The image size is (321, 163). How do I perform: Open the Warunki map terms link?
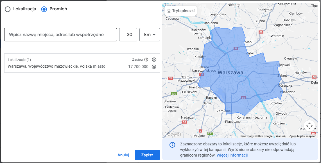(x=281, y=136)
